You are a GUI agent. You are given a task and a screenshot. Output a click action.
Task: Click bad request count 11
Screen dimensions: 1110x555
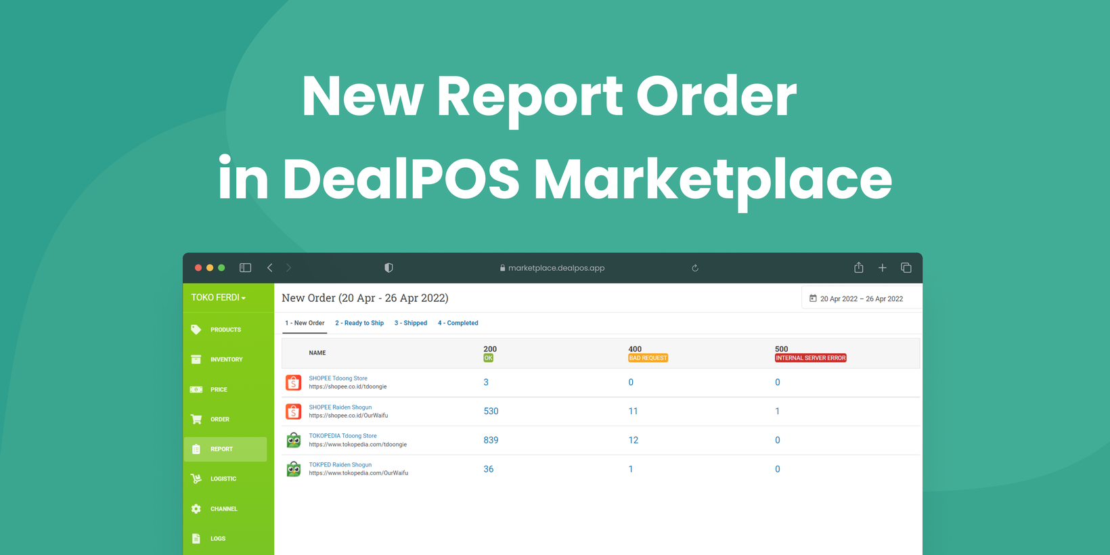[x=633, y=412]
